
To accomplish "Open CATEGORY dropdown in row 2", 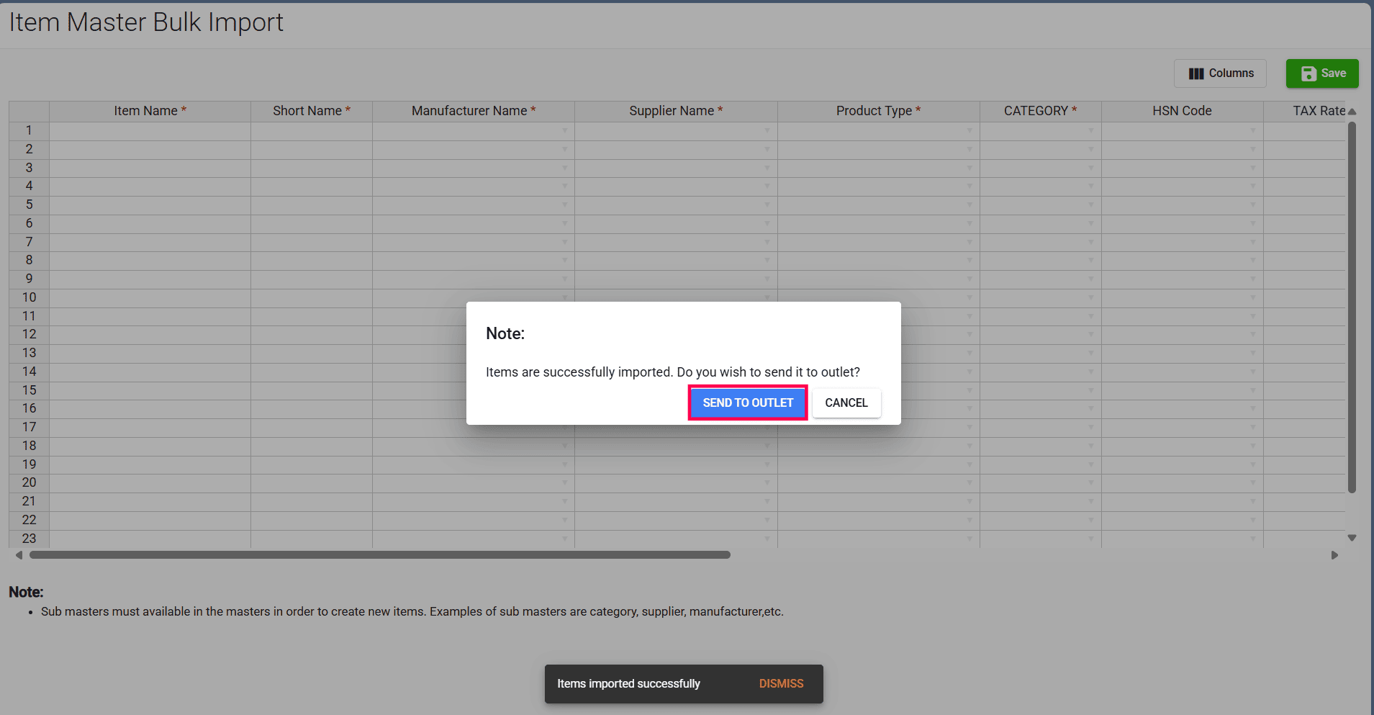I will 1091,149.
